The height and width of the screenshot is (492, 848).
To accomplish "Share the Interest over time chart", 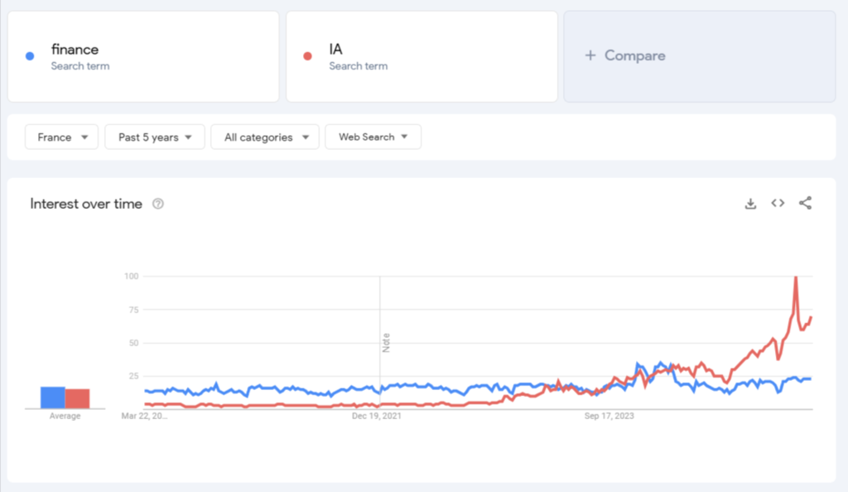I will pos(806,203).
